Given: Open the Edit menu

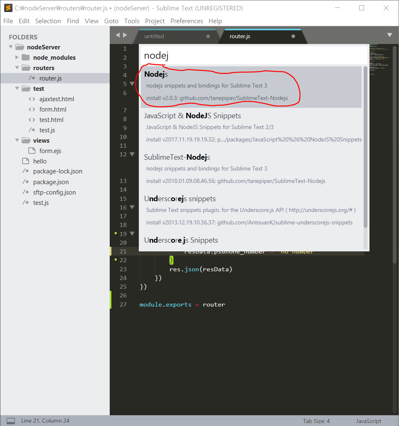Looking at the screenshot, I should click(24, 21).
